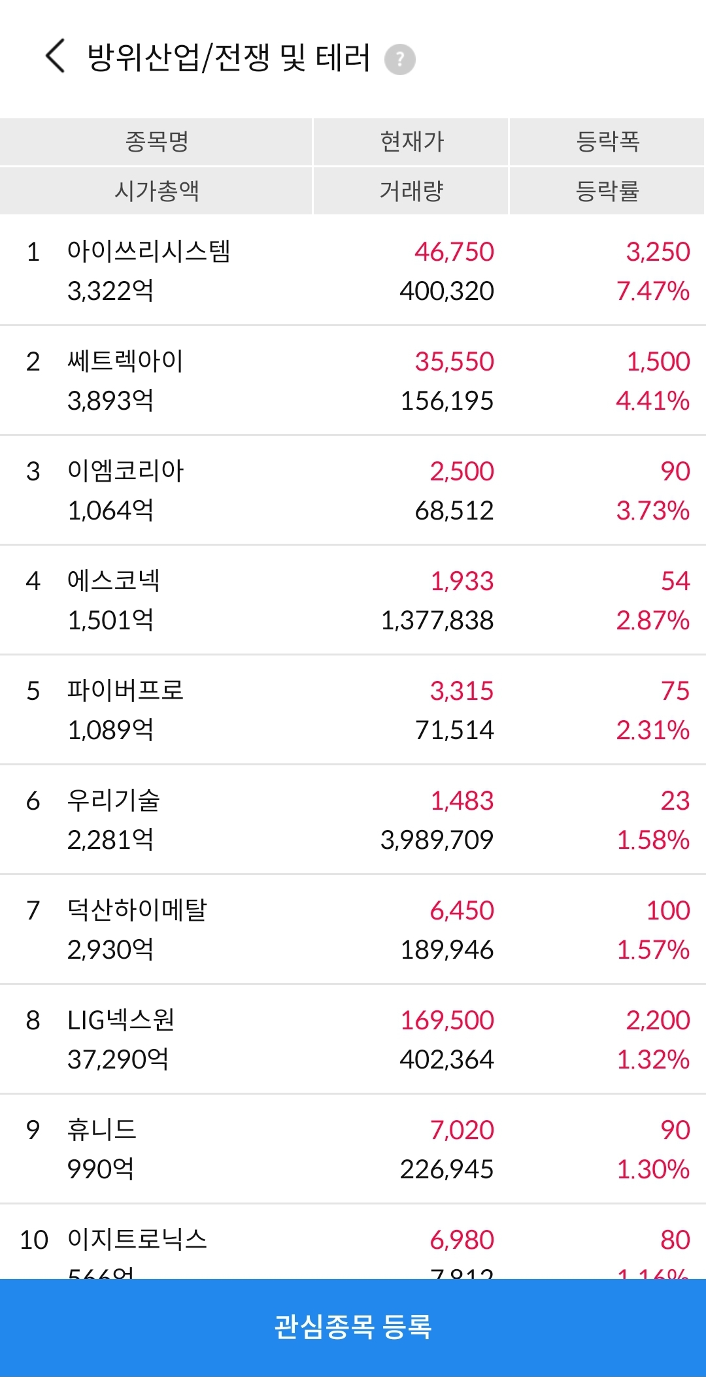
Task: Select 이지트로닉스 stock row
Action: pos(353,1242)
